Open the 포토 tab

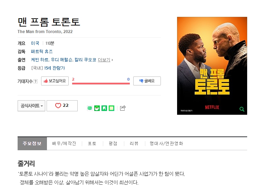92,143
